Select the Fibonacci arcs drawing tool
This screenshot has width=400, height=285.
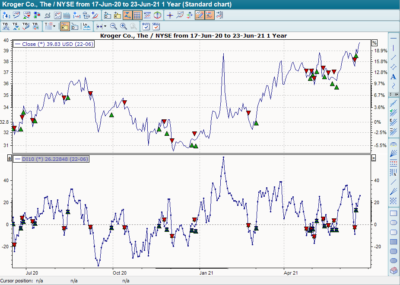coord(394,144)
